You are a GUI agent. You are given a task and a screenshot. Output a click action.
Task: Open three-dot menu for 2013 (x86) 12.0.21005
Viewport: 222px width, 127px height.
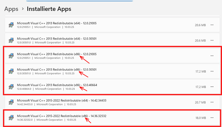click(212, 56)
